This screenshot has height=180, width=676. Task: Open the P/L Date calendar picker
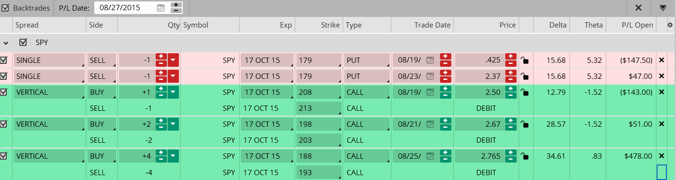[x=161, y=8]
